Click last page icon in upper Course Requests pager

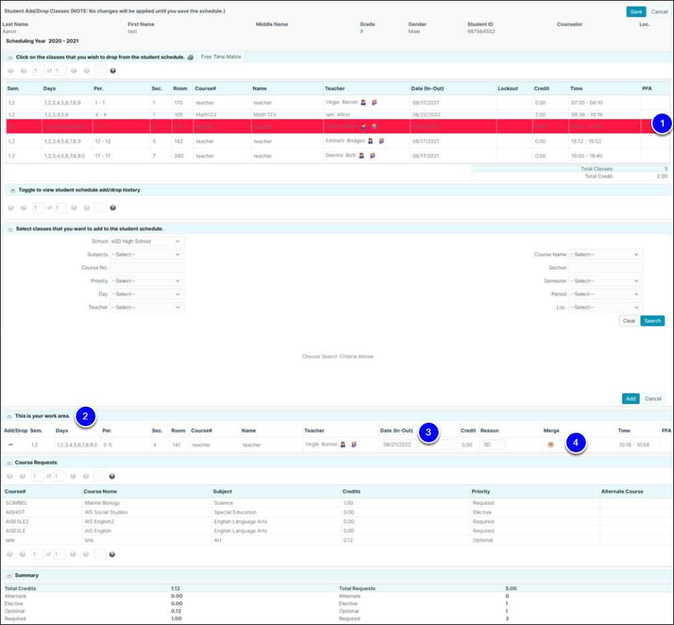coord(86,476)
